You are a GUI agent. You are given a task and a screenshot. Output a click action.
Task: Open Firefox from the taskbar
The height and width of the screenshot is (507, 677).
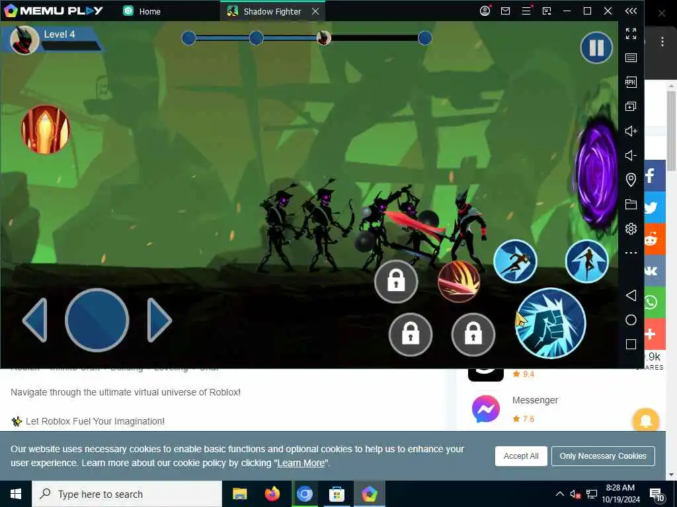tap(272, 494)
